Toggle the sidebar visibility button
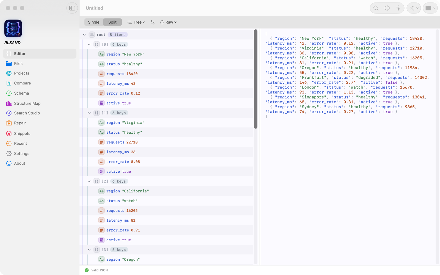 pyautogui.click(x=72, y=8)
